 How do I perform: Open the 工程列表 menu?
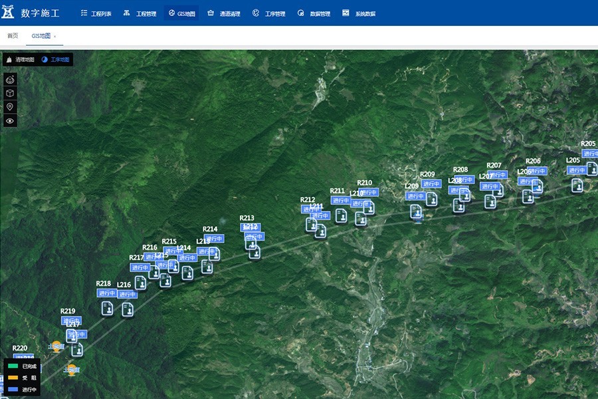click(x=96, y=13)
